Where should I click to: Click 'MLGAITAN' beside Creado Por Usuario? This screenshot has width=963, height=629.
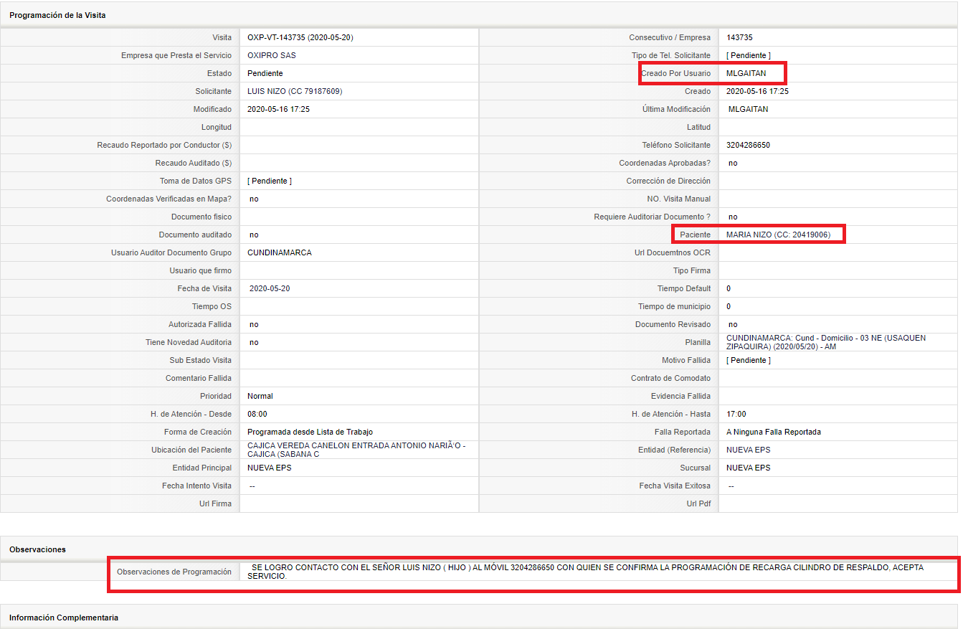(x=746, y=73)
